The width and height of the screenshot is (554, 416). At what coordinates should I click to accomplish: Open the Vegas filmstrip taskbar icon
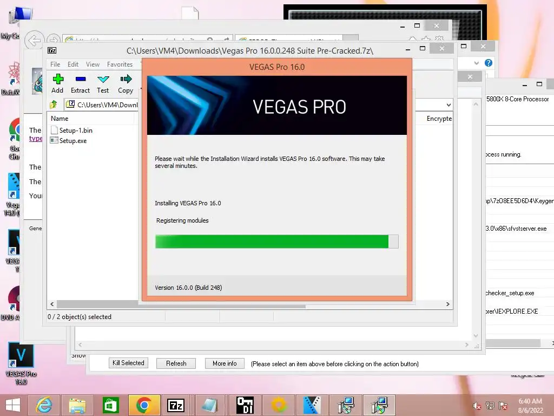(312, 405)
